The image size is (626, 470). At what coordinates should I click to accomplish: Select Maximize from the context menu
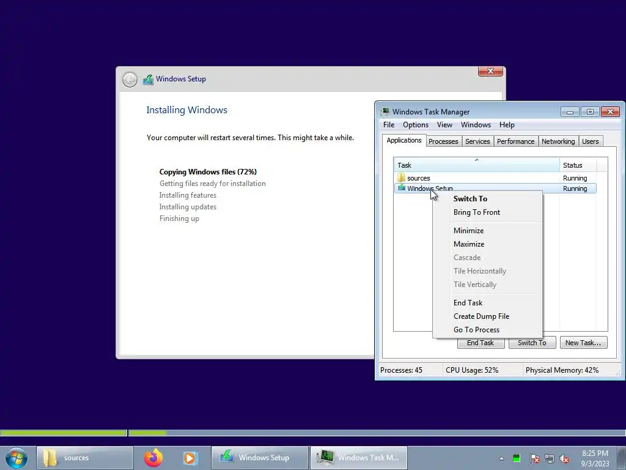coord(487,244)
